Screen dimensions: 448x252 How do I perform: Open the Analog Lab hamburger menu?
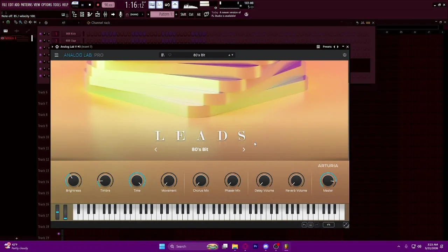(x=56, y=55)
